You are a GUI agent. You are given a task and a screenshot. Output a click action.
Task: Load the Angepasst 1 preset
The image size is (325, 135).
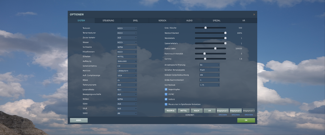point(223,111)
